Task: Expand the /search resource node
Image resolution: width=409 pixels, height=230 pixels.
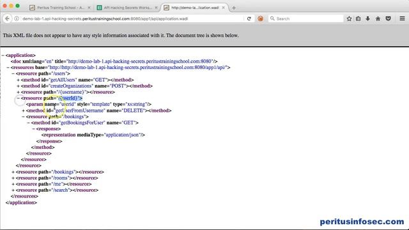Action: (x=13, y=190)
